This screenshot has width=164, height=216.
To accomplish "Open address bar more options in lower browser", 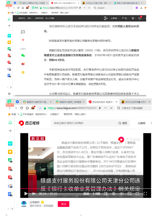I will [x=105, y=108].
